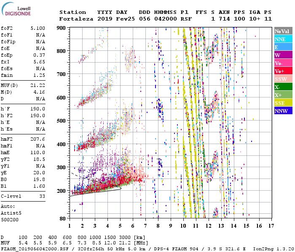The width and height of the screenshot is (295, 252).
Task: Click the DPS-4 instrument label
Action: click(x=161, y=249)
